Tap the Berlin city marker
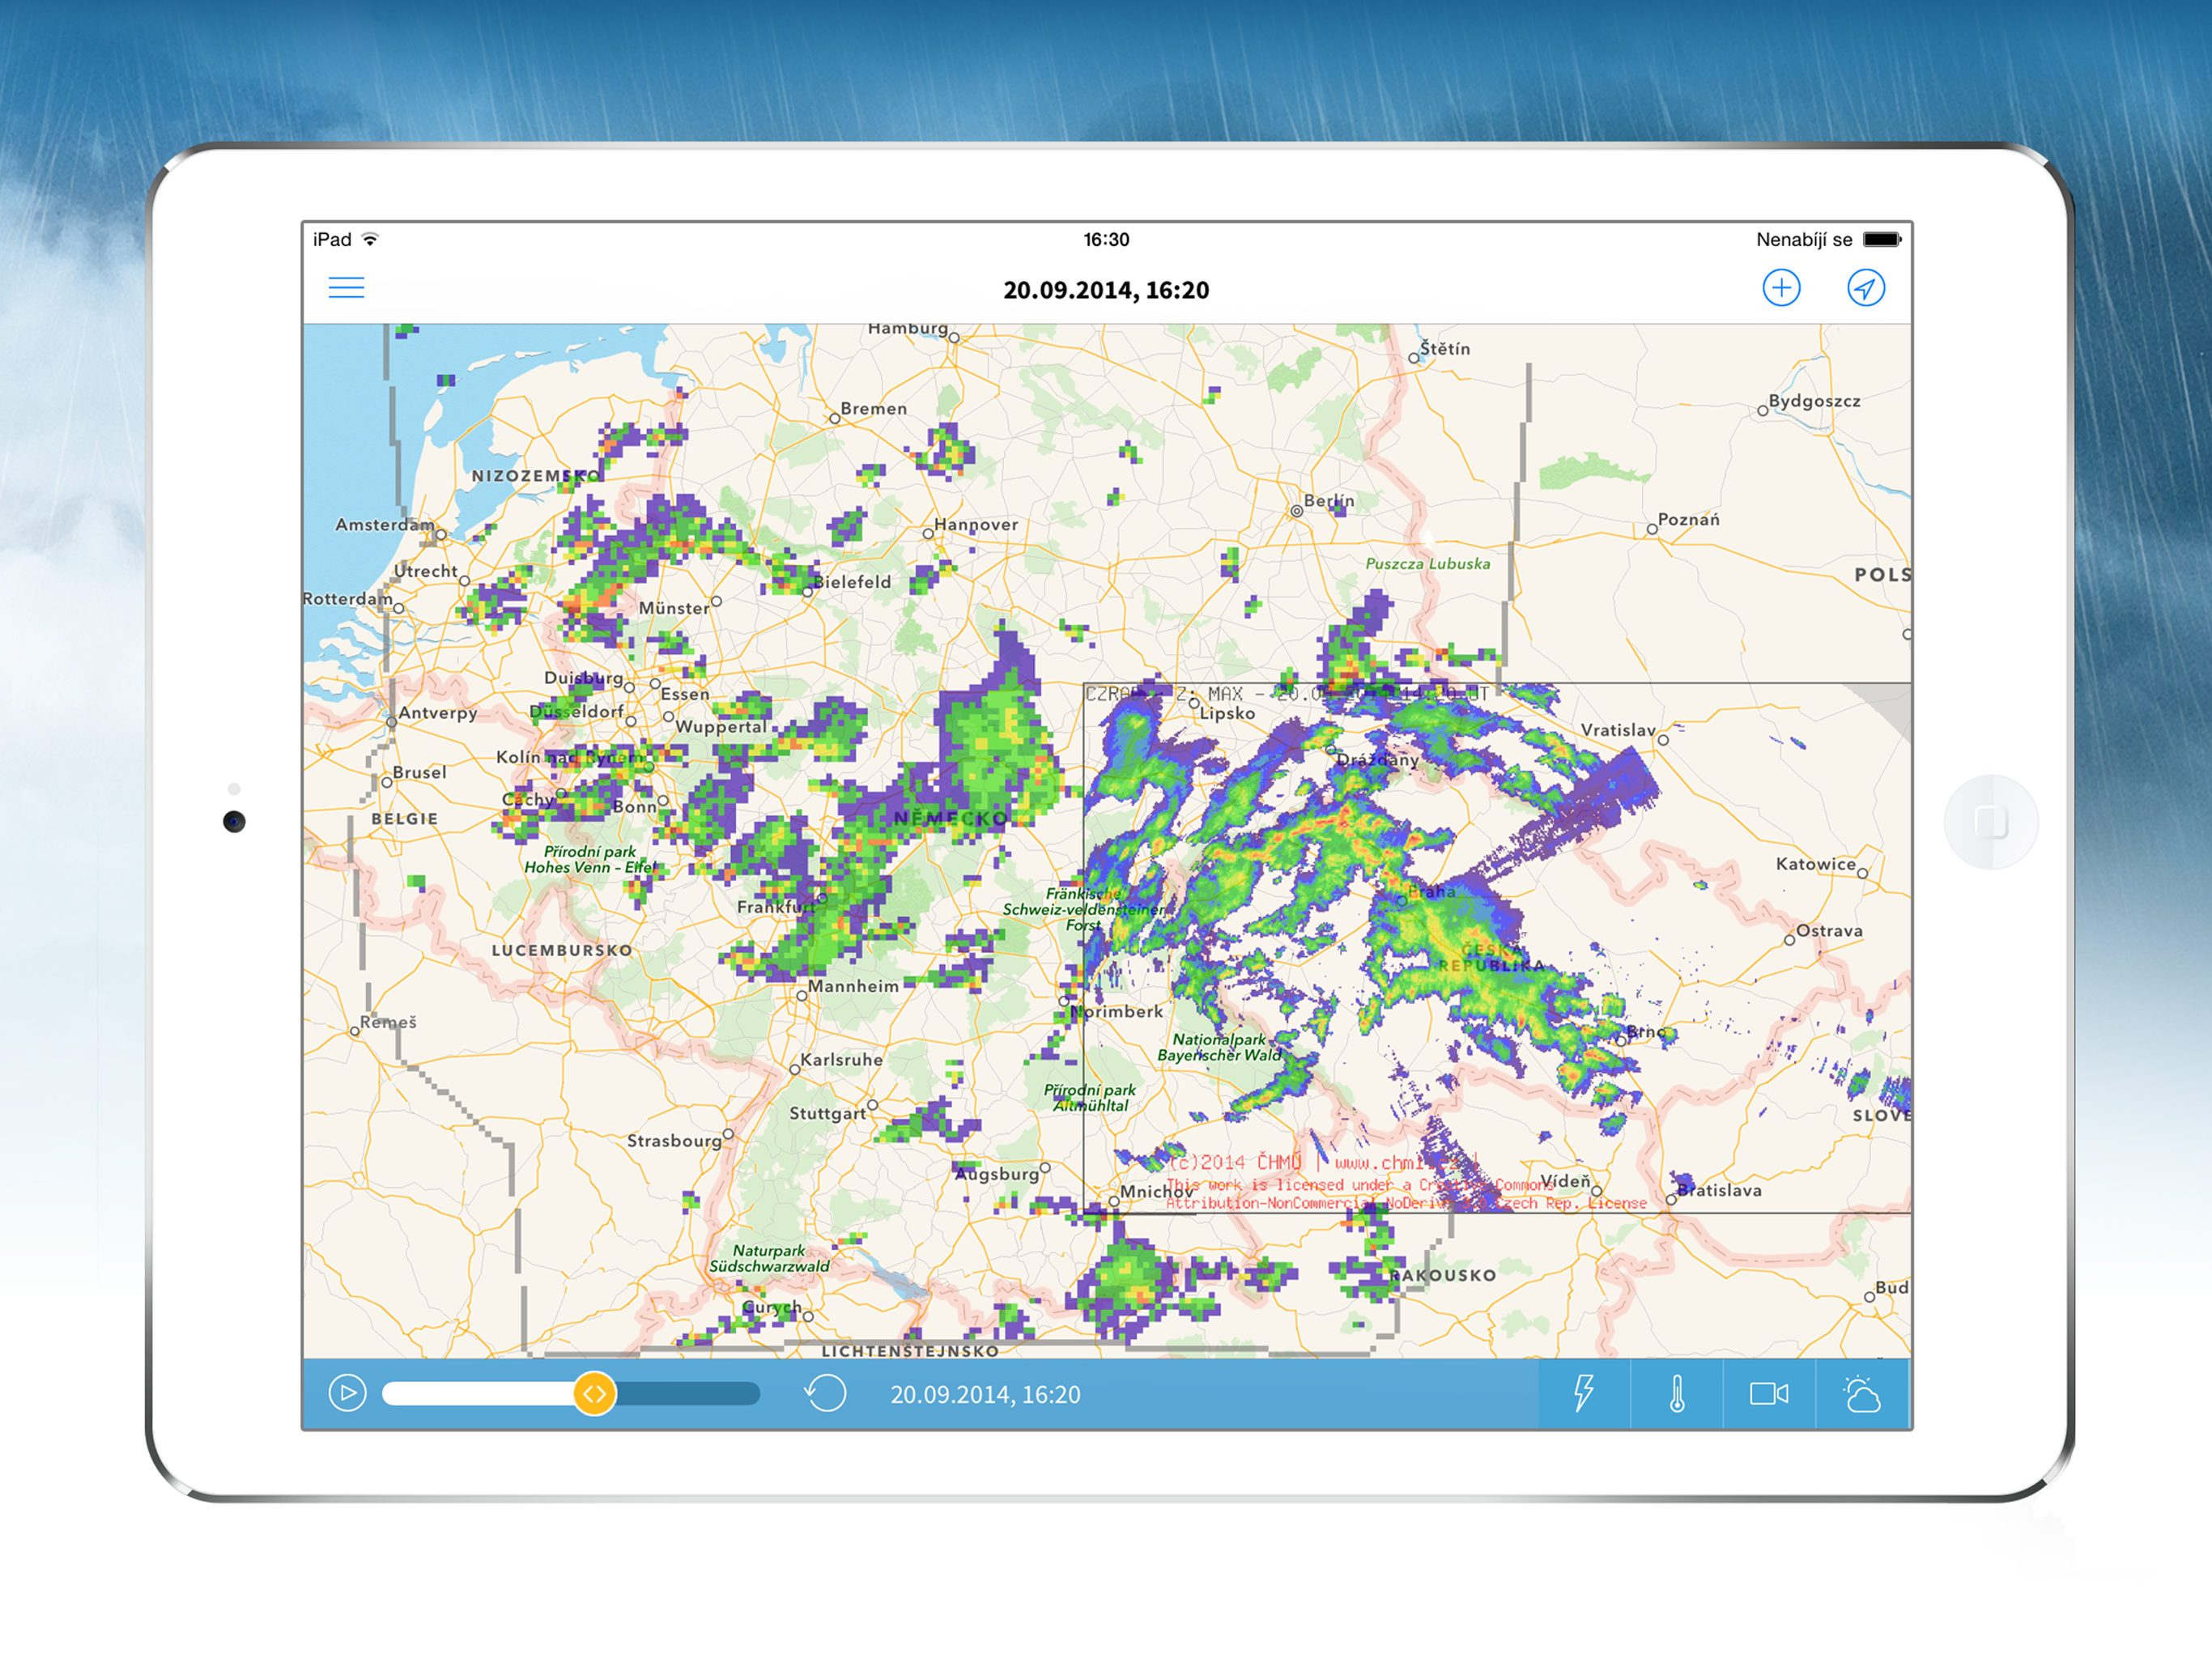The width and height of the screenshot is (2212, 1658). pos(1296,511)
